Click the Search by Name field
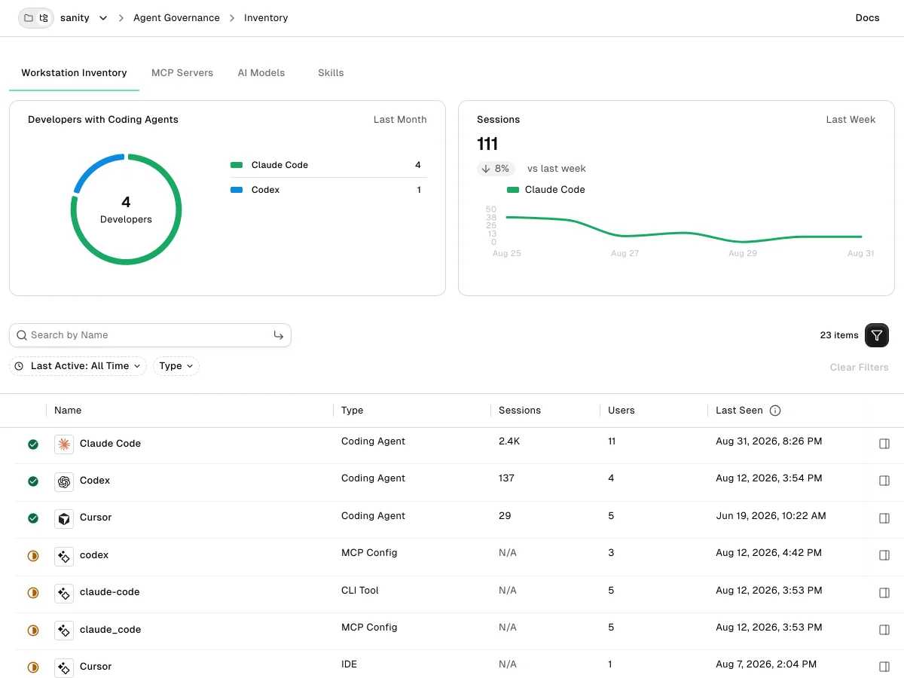The width and height of the screenshot is (904, 678). 150,335
